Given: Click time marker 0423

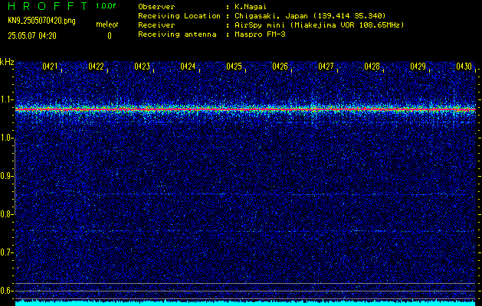Looking at the screenshot, I should pos(142,67).
